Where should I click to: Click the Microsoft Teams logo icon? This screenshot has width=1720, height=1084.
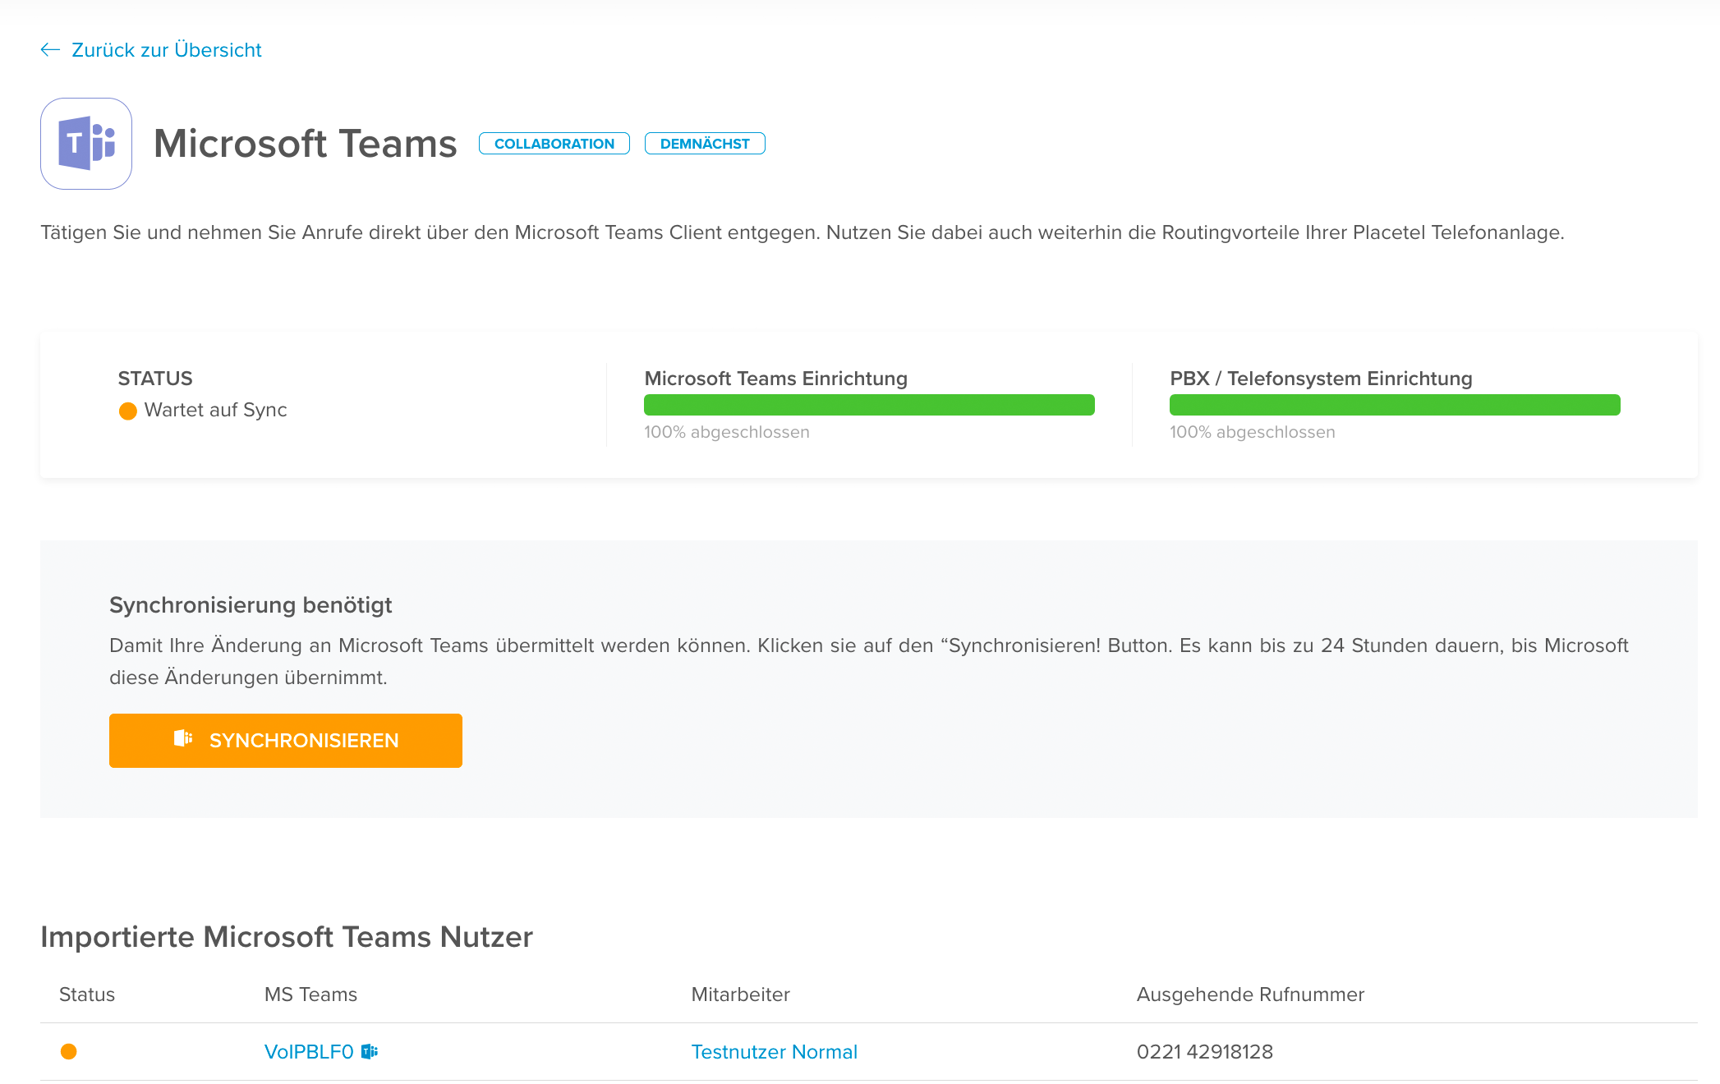(86, 144)
